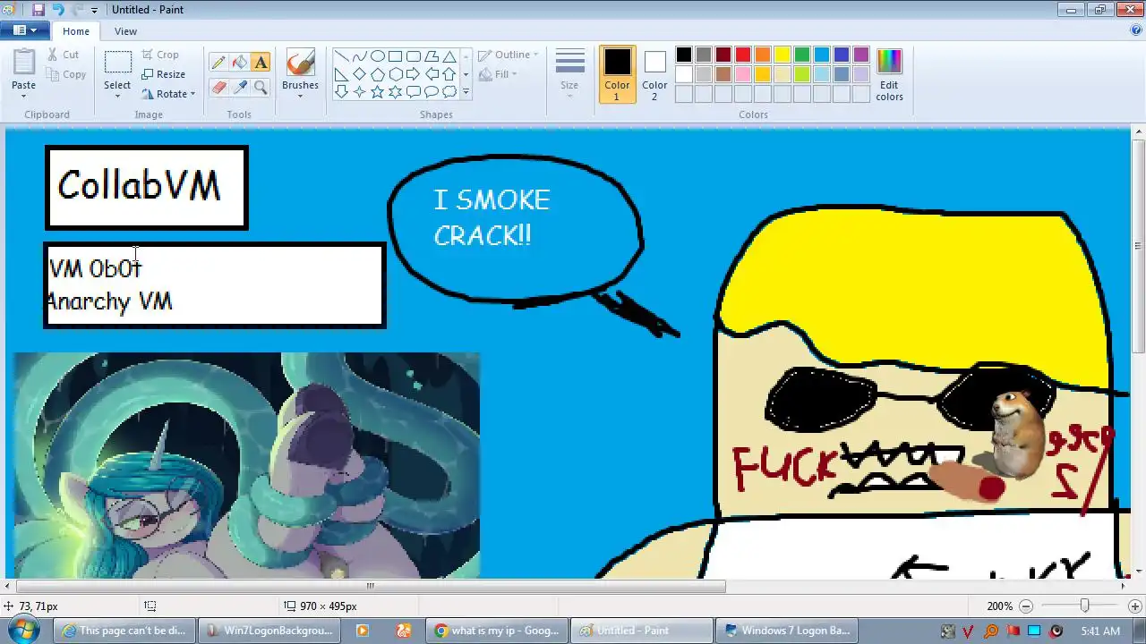Pick the red color swatch

click(x=743, y=55)
